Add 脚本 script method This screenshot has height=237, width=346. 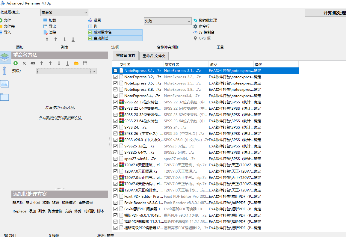click(101, 211)
